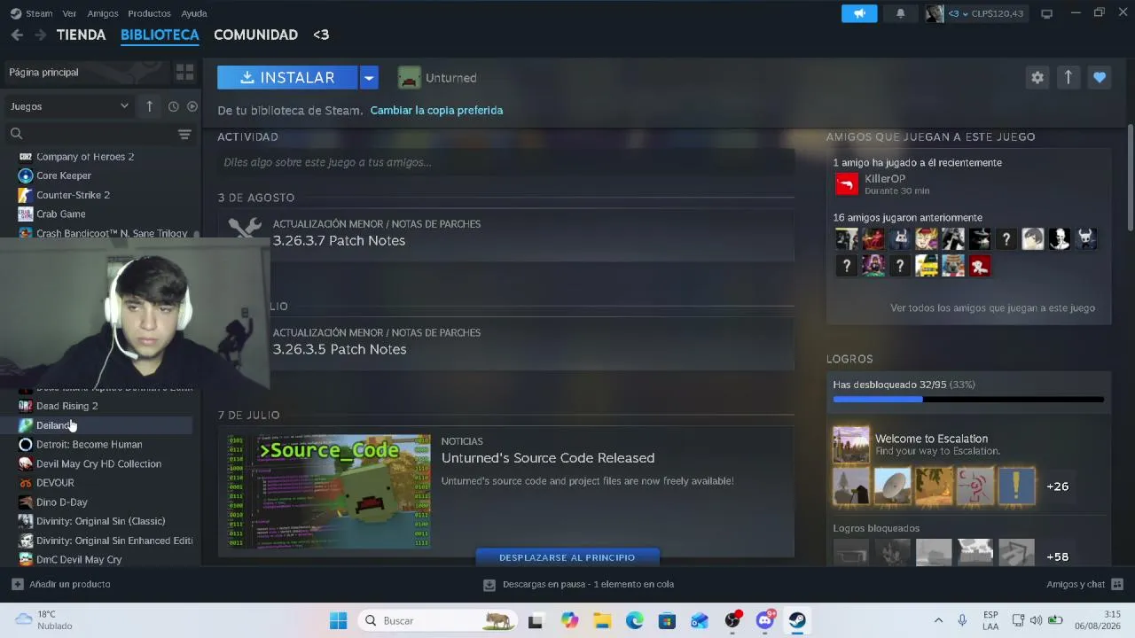Click the satellite dish achievement icon

pyautogui.click(x=893, y=486)
